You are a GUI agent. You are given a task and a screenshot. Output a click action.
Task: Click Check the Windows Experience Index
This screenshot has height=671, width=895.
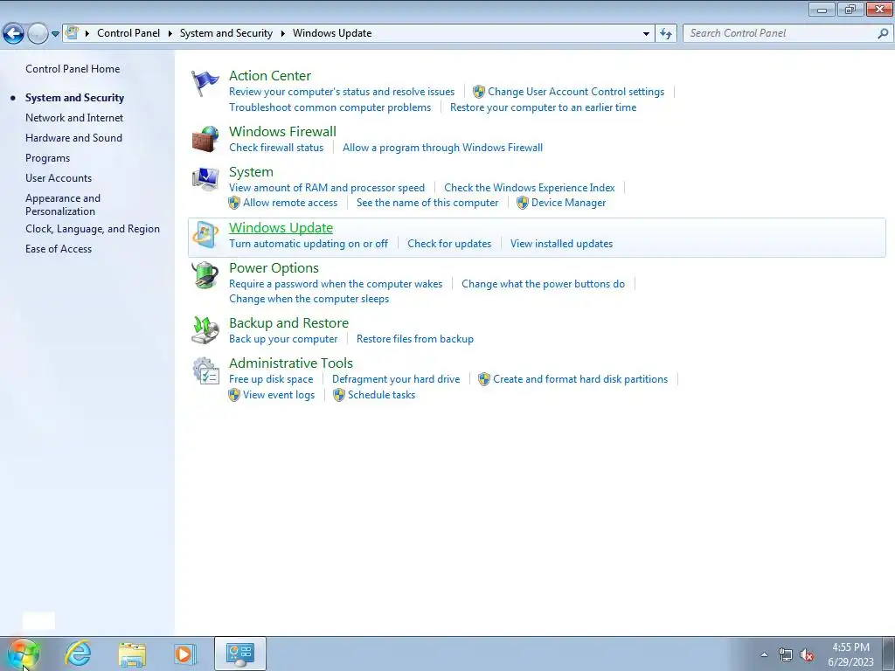(529, 188)
